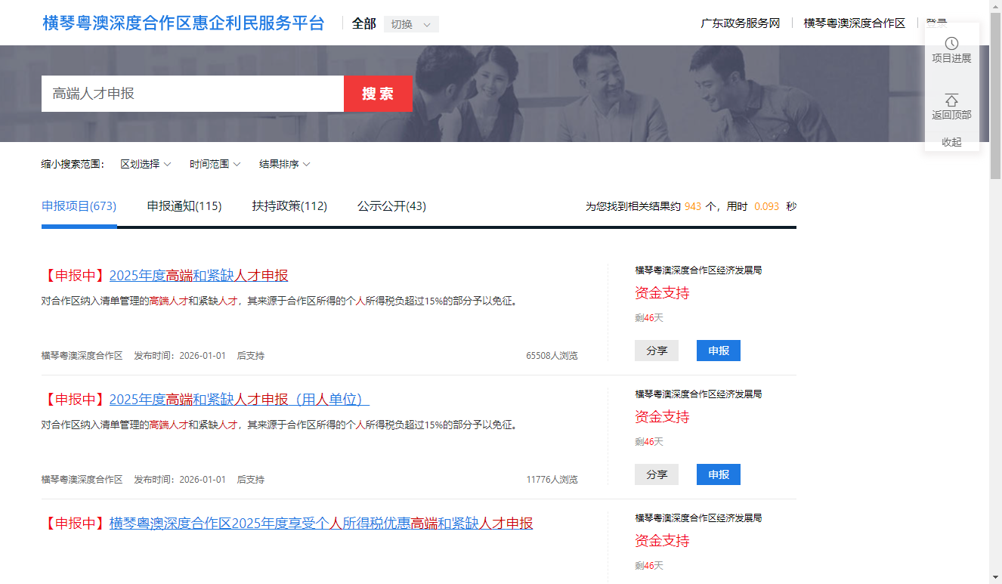Screen dimensions: 1002x584
Task: Collapse the floating panel via 收起
Action: [x=951, y=142]
